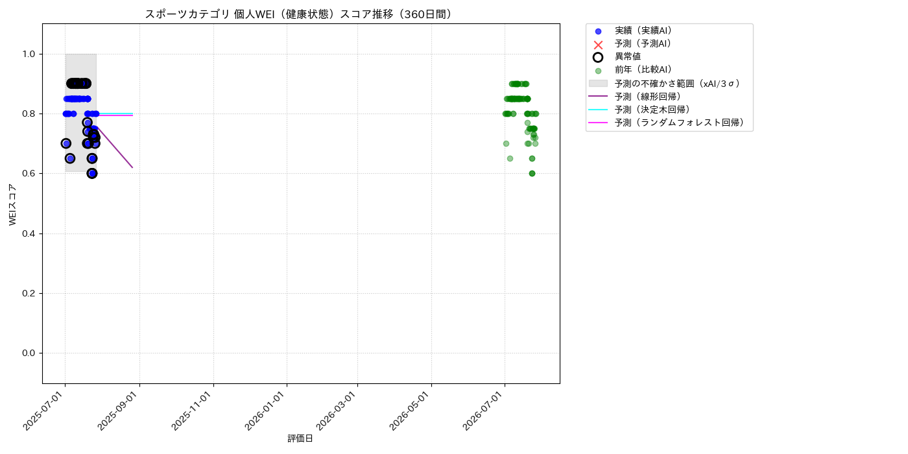Click the 評価日 x-axis label
Viewport: 908px width, 454px height.
[x=300, y=438]
